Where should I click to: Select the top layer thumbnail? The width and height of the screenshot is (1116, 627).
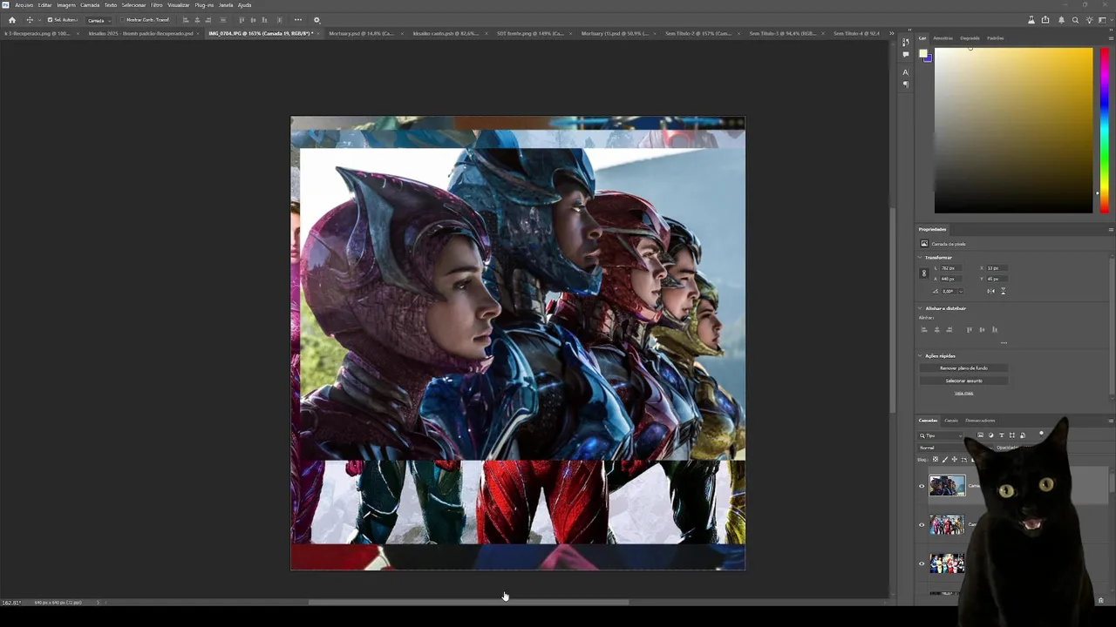pos(947,485)
